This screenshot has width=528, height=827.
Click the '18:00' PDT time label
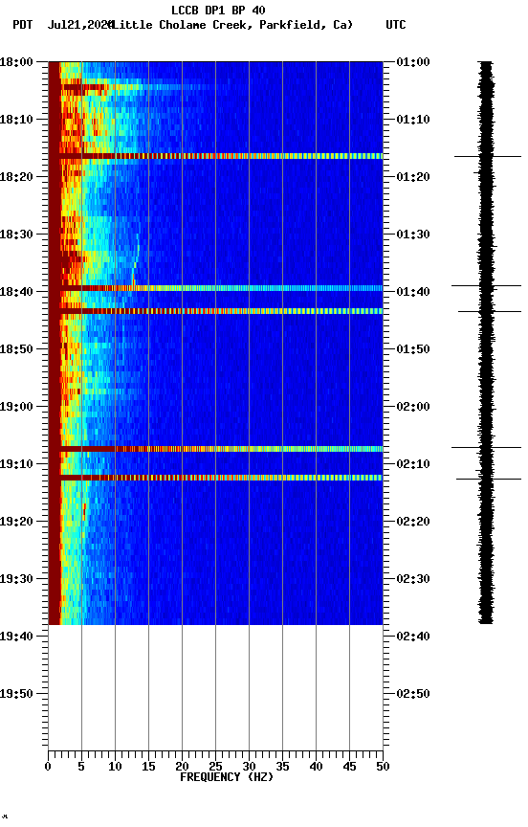point(16,62)
